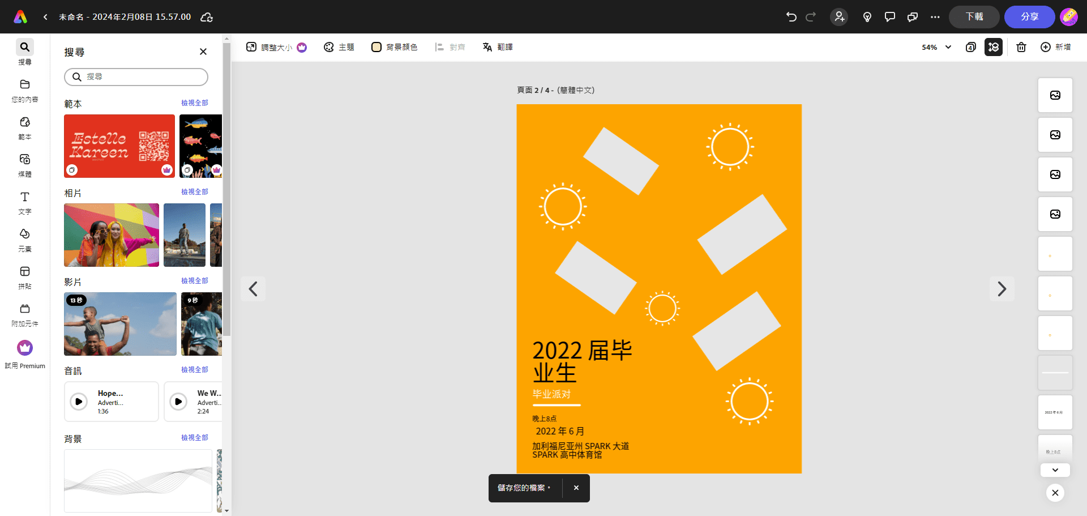Click the 試用 Premium crown icon
Image resolution: width=1087 pixels, height=516 pixels.
tap(25, 348)
